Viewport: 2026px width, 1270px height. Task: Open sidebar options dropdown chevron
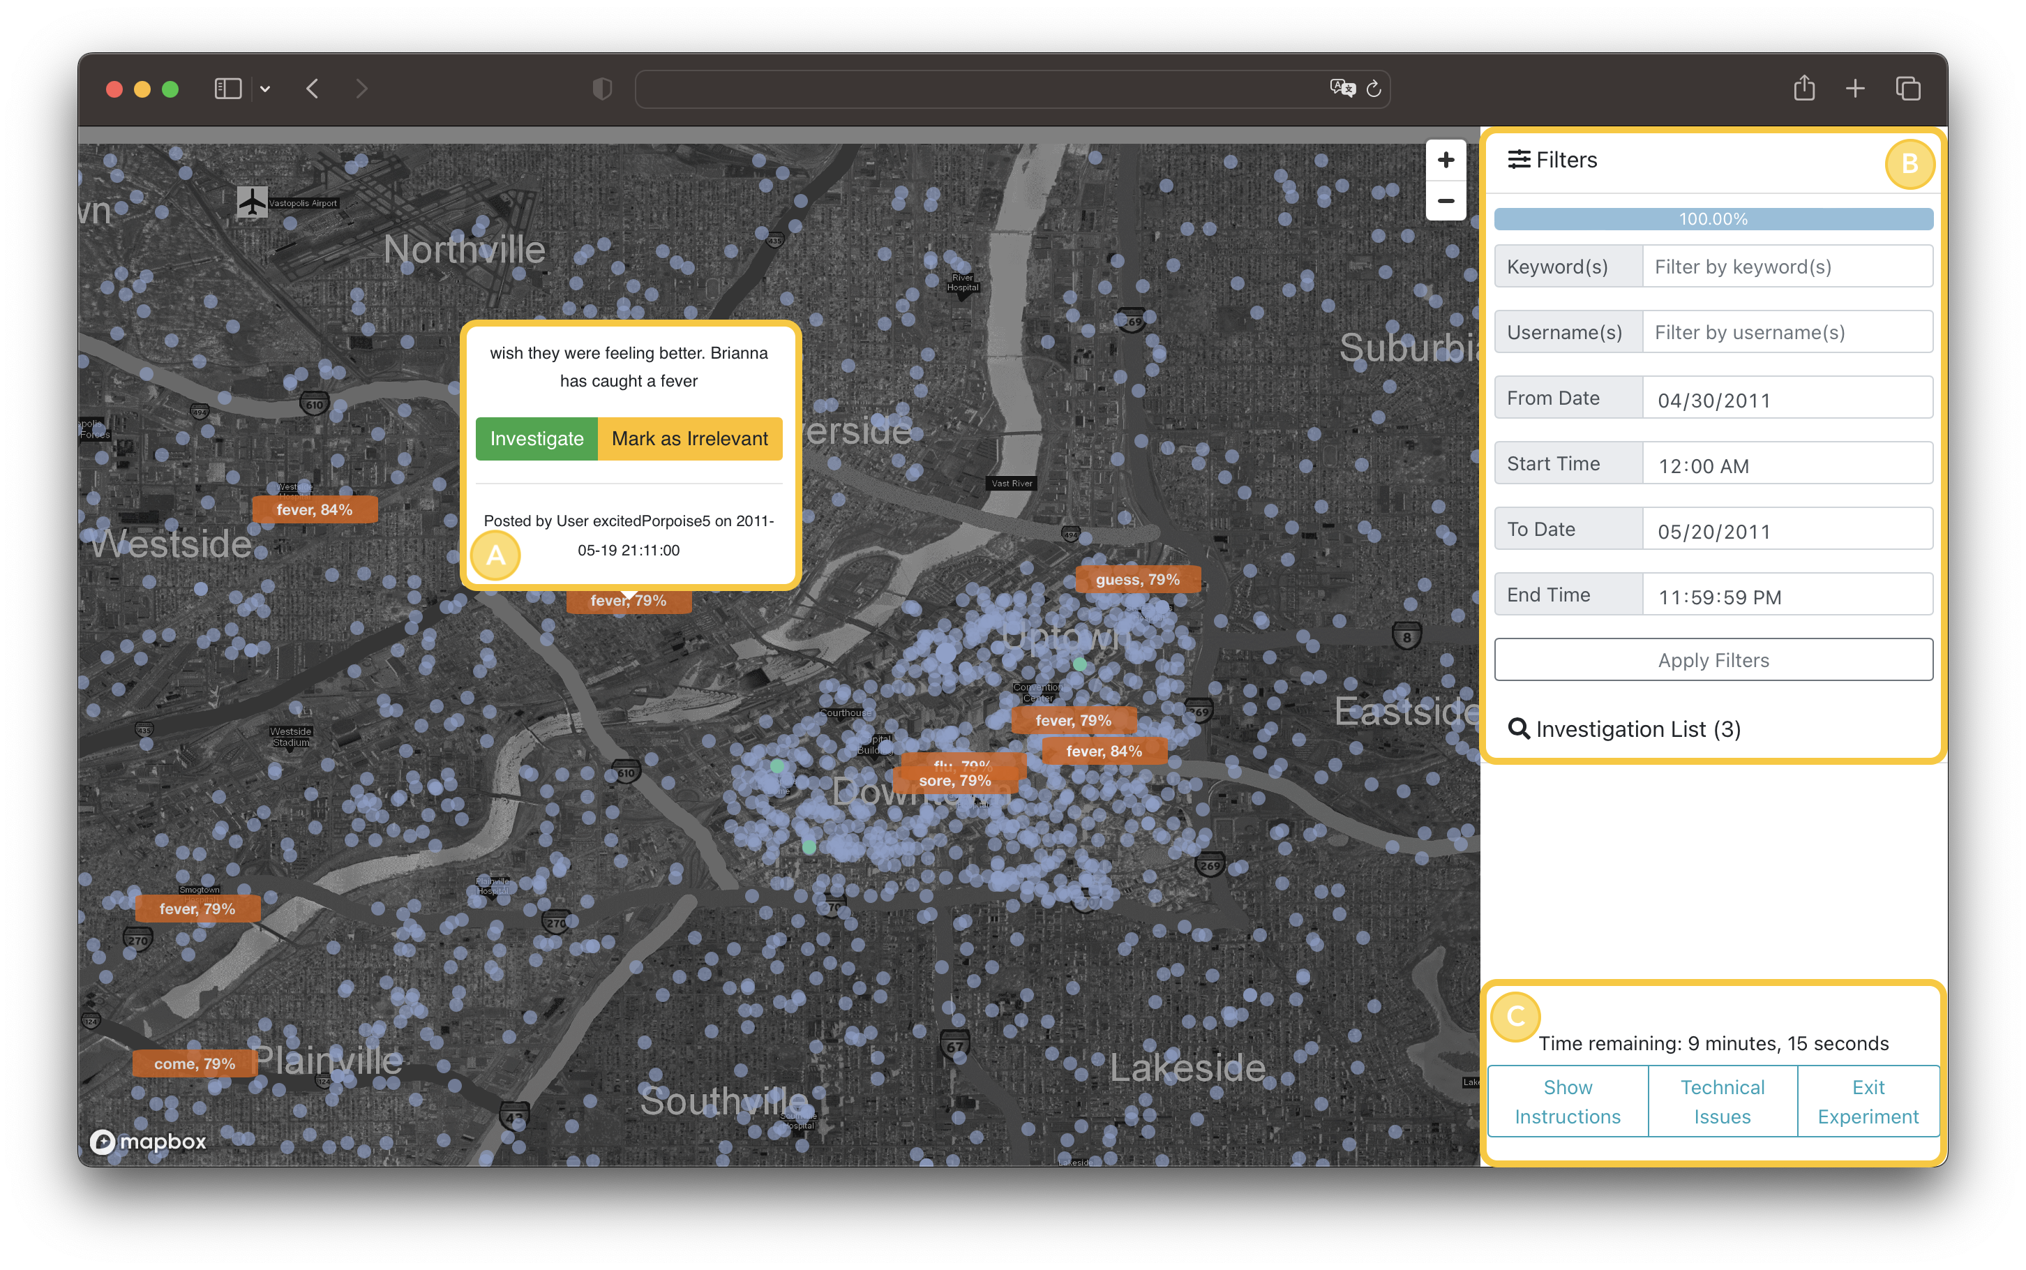(265, 89)
